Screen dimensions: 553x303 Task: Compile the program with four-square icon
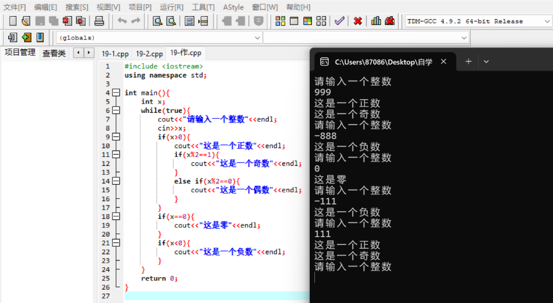coord(281,21)
